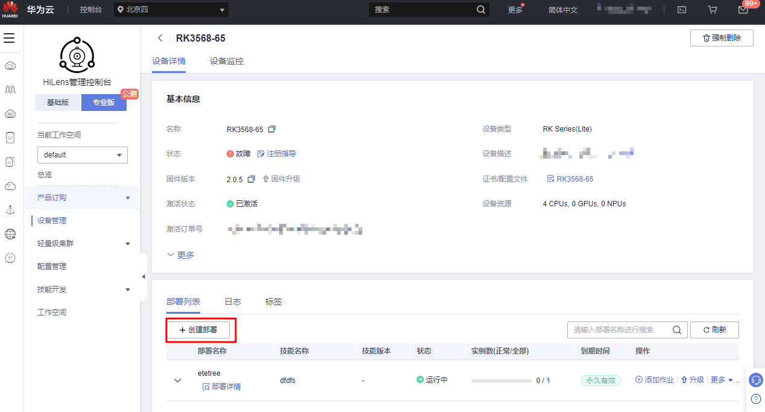Click 添加作业 for etetree
The height and width of the screenshot is (412, 765).
[x=655, y=380]
